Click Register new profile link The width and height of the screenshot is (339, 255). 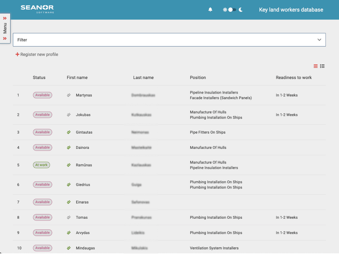[39, 54]
